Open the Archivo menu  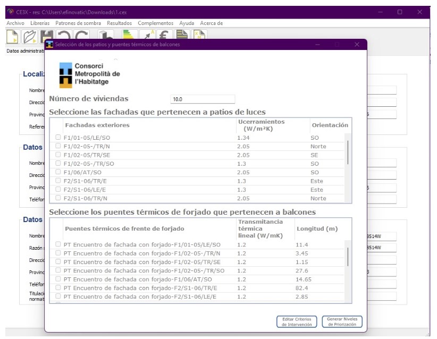[15, 23]
